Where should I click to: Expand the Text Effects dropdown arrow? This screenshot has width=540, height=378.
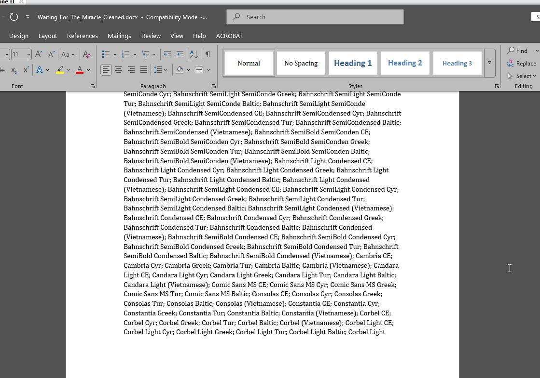click(x=47, y=70)
